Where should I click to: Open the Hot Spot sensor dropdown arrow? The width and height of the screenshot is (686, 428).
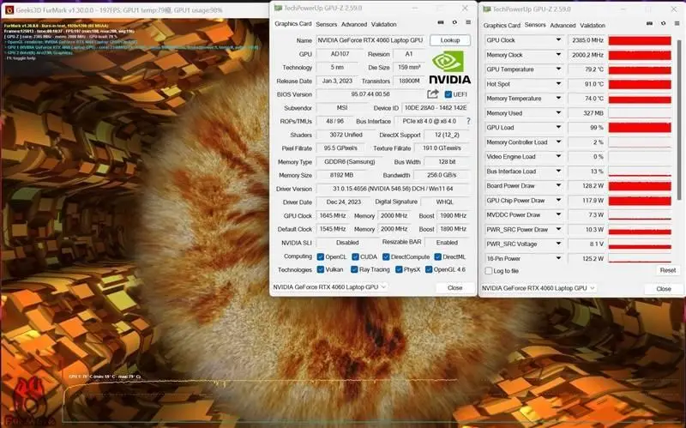[x=559, y=84]
